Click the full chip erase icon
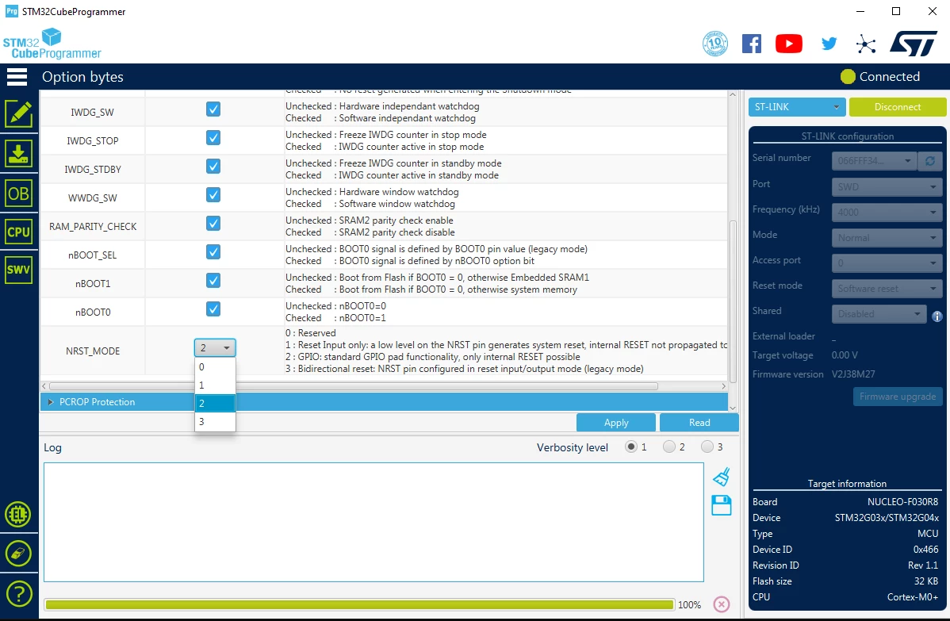 pos(18,553)
